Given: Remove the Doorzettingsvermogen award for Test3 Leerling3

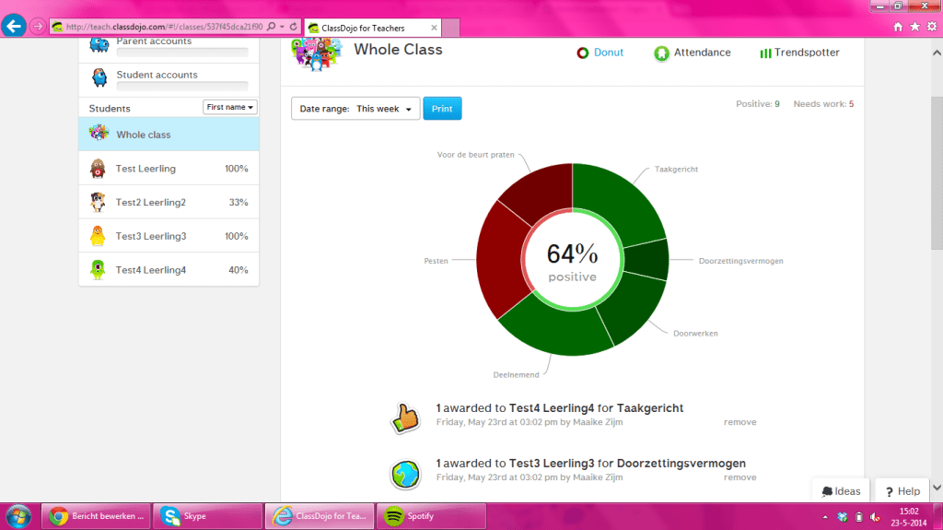Looking at the screenshot, I should [739, 477].
